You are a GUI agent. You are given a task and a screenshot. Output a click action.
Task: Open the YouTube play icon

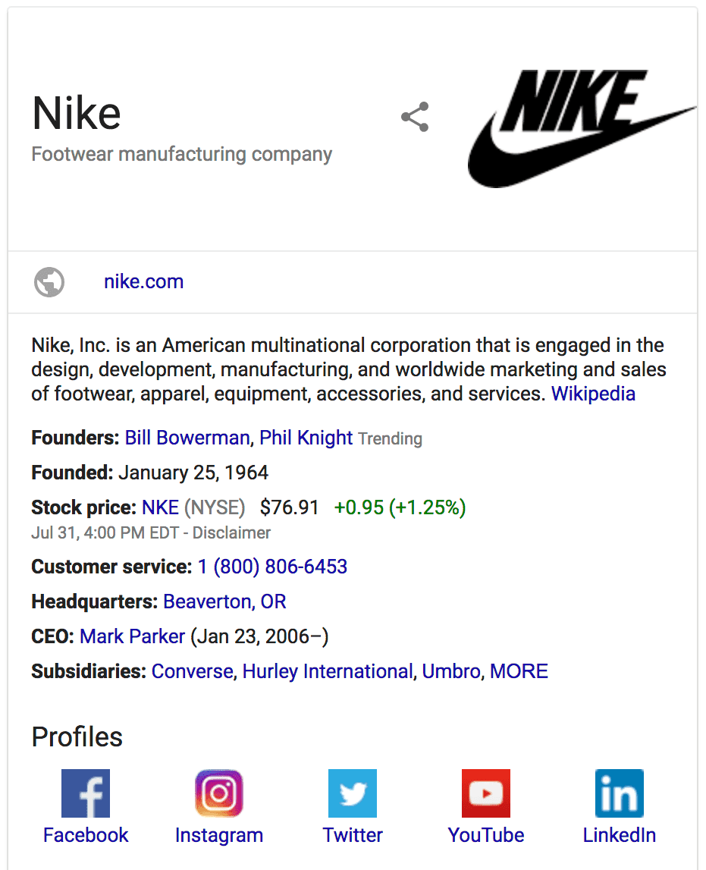[x=486, y=793]
